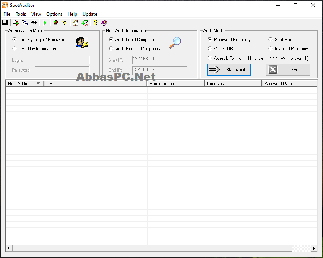Click the Copy documents toolbar icon
Viewport: 323px width, 258px height.
click(25, 23)
